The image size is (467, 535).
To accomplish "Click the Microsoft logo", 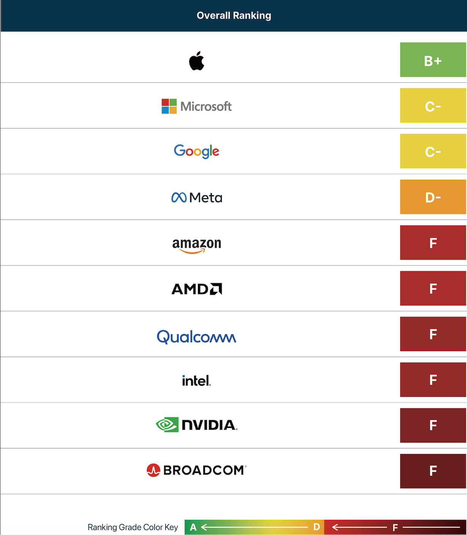I will [x=196, y=107].
